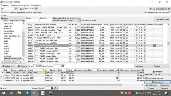Click the Добавить button
This screenshot has width=171, height=96.
pyautogui.click(x=7, y=66)
